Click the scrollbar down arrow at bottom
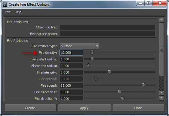Screen dimensions: 169x116 click(x=161, y=97)
